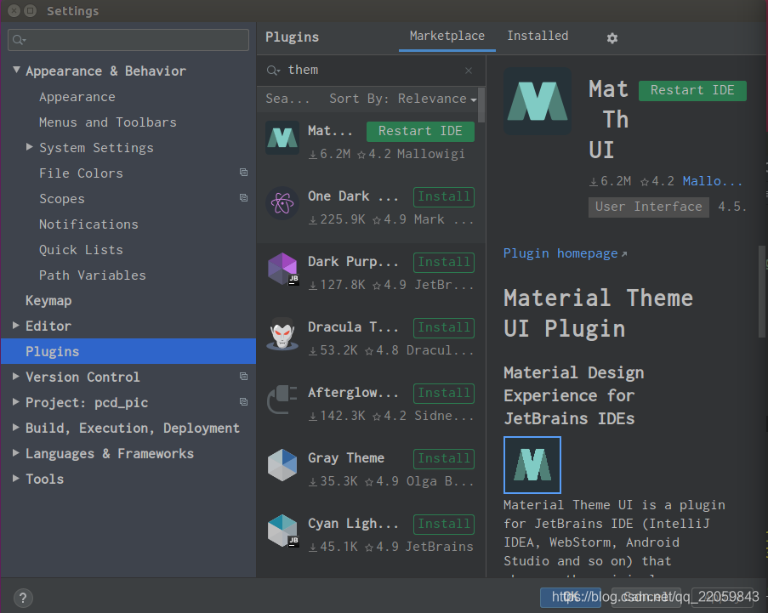Click the large Material Theme logo in details
768x613 pixels.
pyautogui.click(x=538, y=101)
